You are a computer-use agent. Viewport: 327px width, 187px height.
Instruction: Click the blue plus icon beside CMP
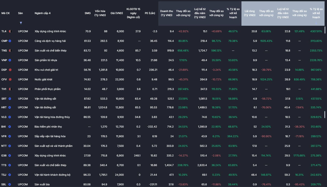tap(10, 41)
